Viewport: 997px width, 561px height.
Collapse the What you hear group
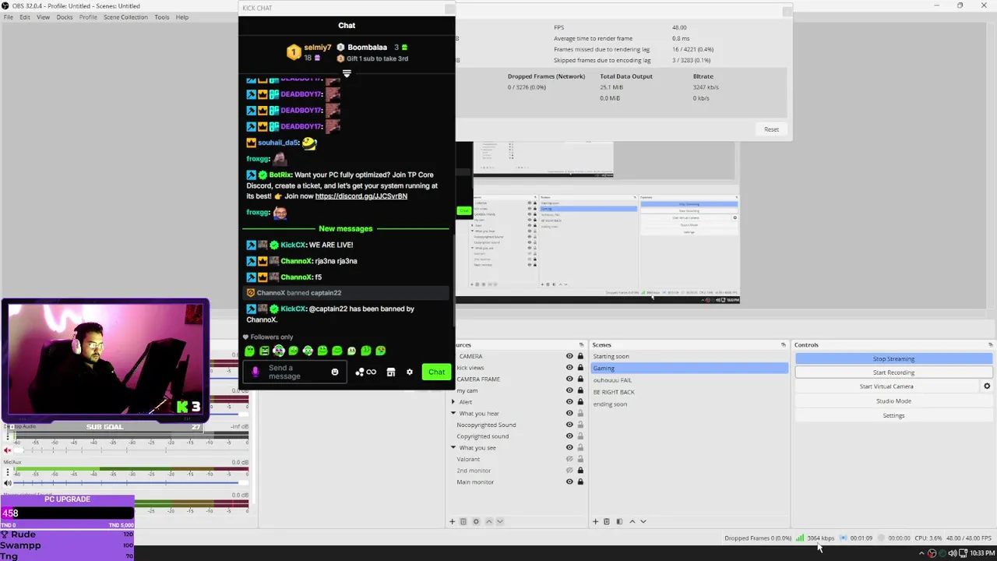[x=453, y=413]
